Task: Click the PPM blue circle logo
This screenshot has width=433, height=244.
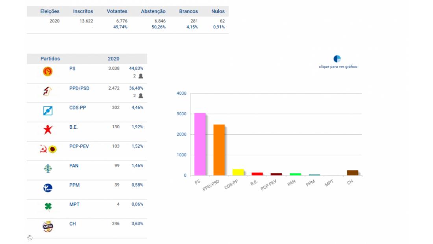Action: 48,188
